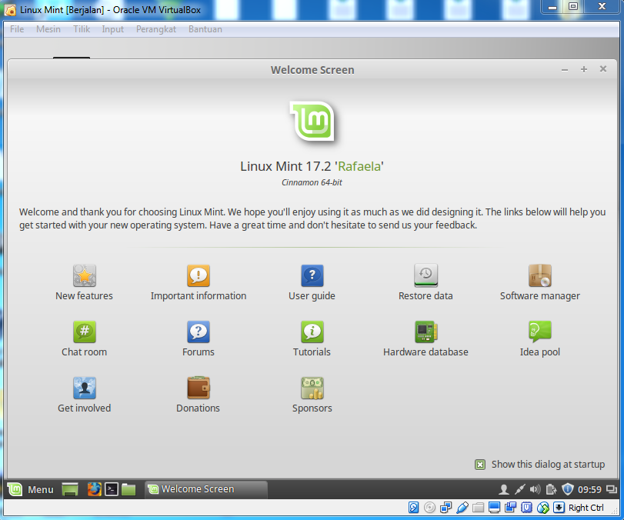Open the Mesin menu
Viewport: 624px width, 520px height.
click(48, 29)
